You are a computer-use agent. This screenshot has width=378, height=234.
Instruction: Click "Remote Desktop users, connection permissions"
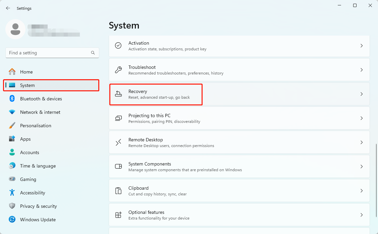click(171, 146)
